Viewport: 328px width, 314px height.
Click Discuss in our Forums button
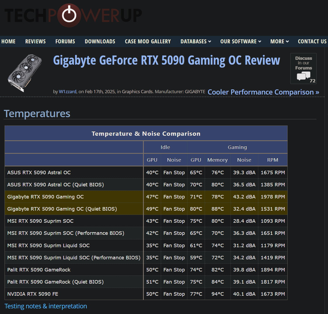[303, 68]
